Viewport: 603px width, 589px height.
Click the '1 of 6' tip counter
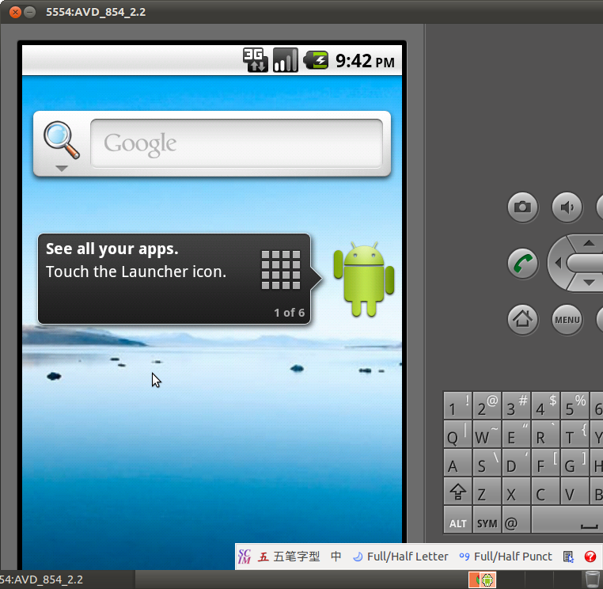(289, 313)
